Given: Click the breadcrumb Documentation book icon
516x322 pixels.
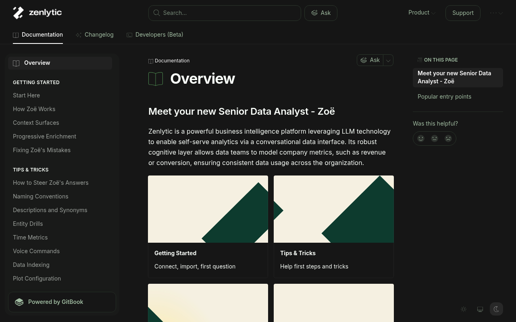Looking at the screenshot, I should click(151, 61).
